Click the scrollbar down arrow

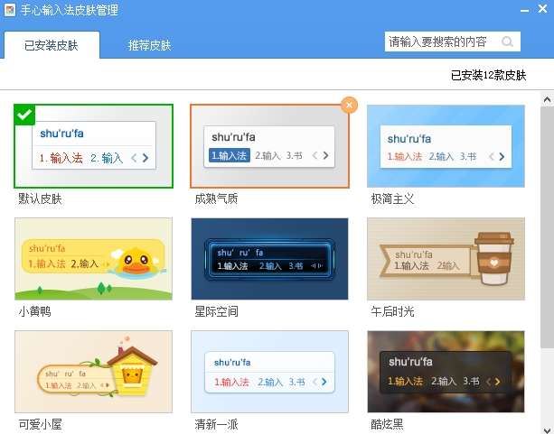[547, 429]
